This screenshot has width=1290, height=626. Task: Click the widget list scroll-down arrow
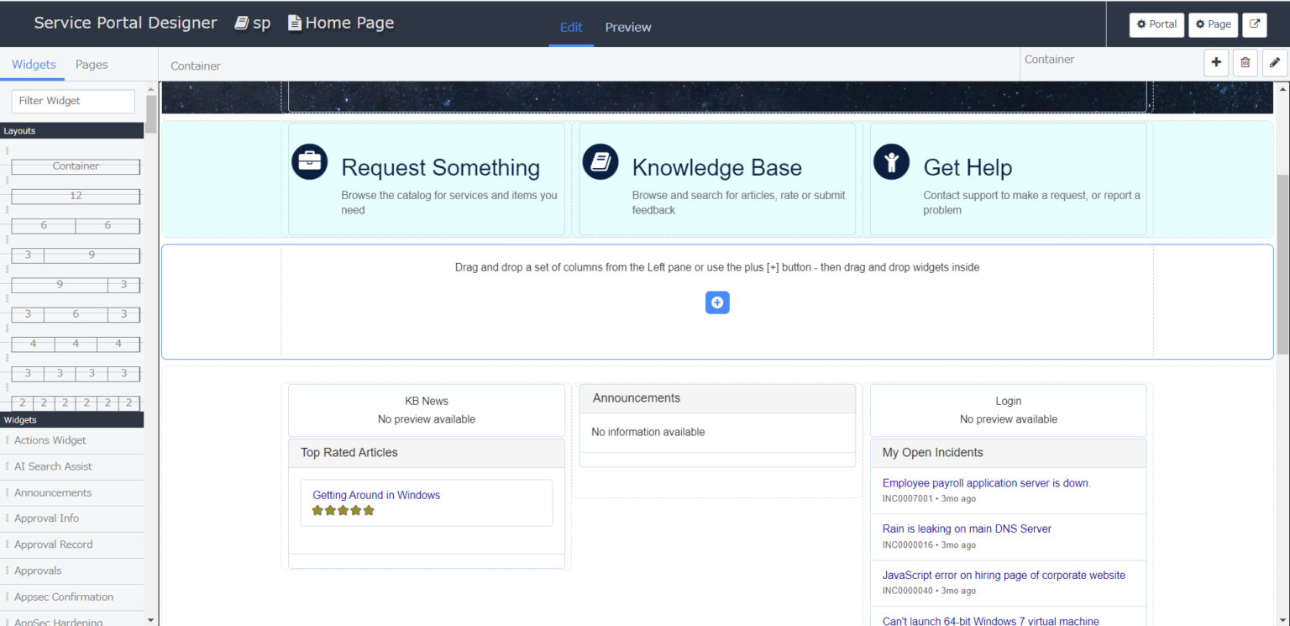point(151,619)
